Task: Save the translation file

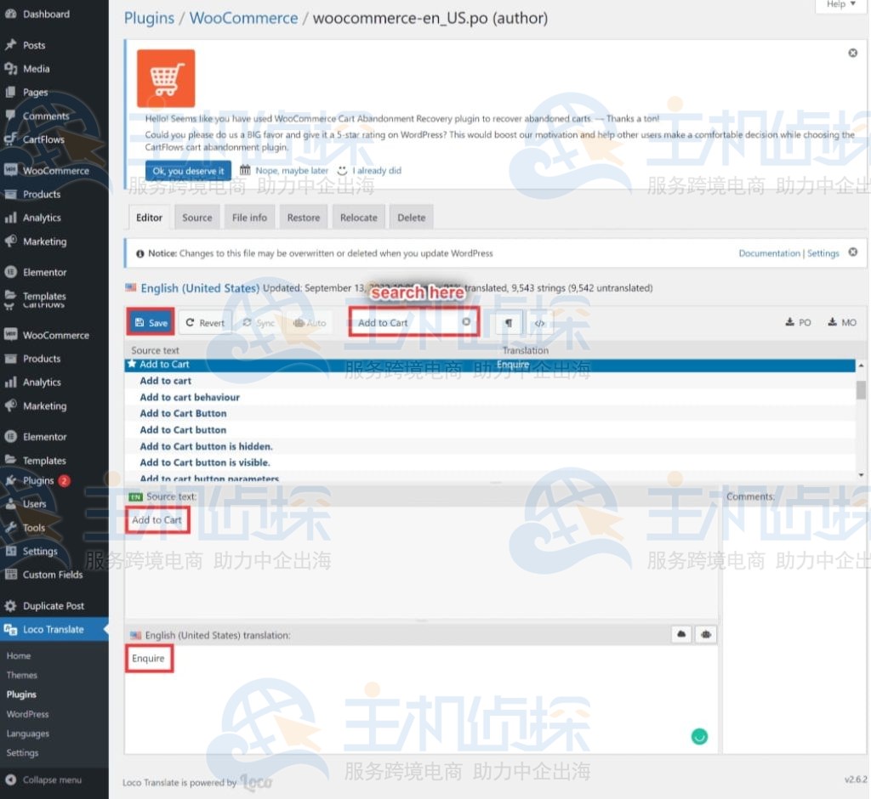Action: point(151,323)
